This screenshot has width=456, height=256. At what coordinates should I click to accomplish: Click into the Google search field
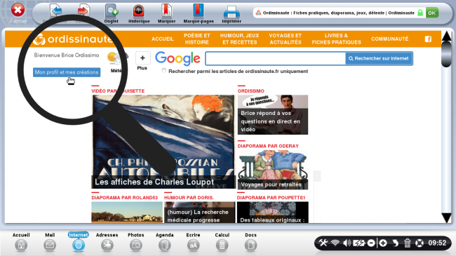point(275,58)
